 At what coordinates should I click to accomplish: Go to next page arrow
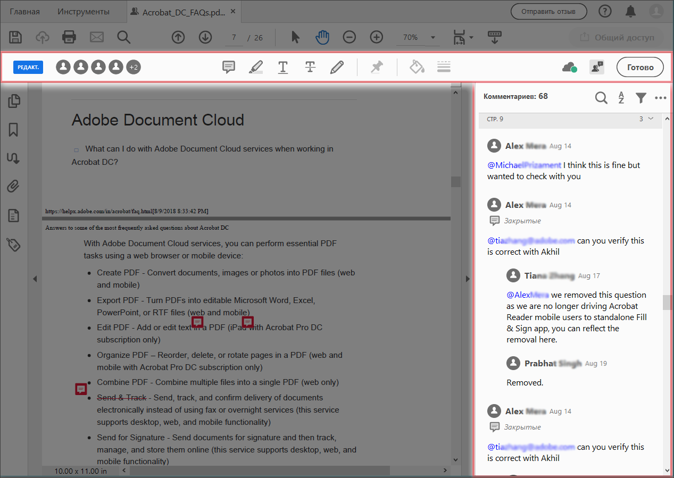205,37
